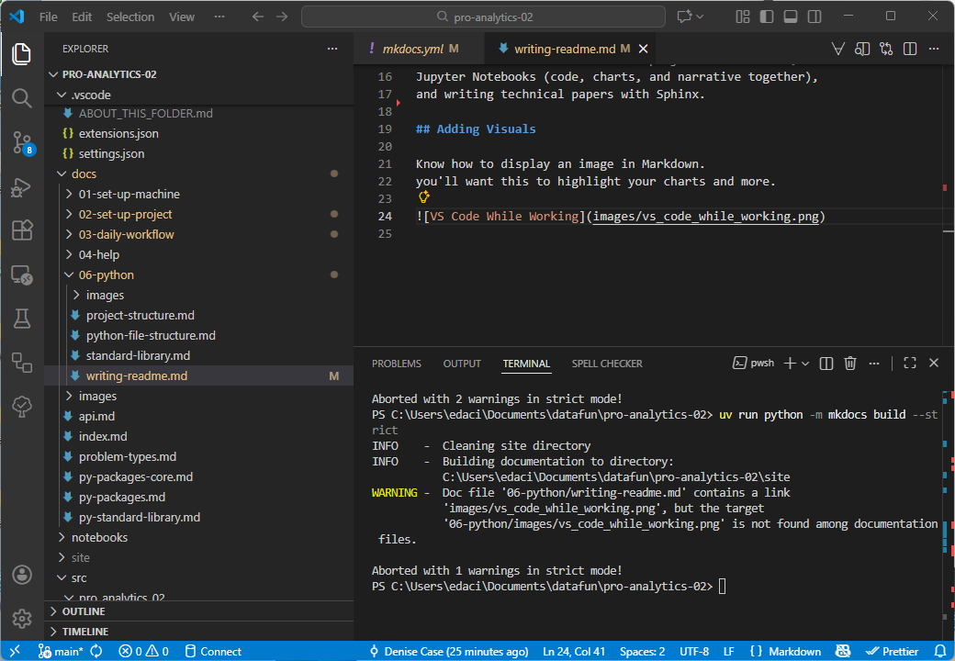Create a new terminal
This screenshot has width=955, height=661.
point(791,363)
